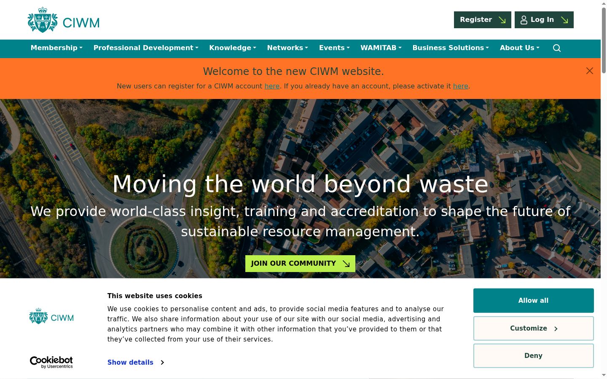
Task: Click the scrollbar down arrow
Action: pos(604,375)
